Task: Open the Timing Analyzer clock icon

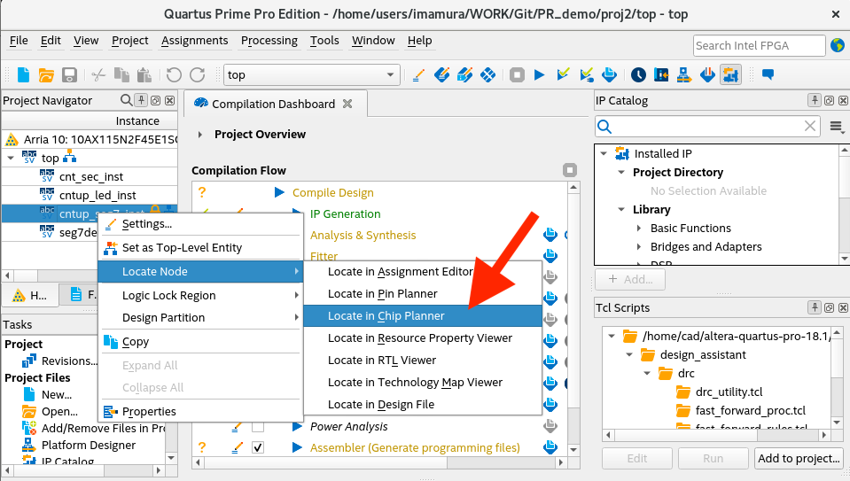Action: [638, 74]
